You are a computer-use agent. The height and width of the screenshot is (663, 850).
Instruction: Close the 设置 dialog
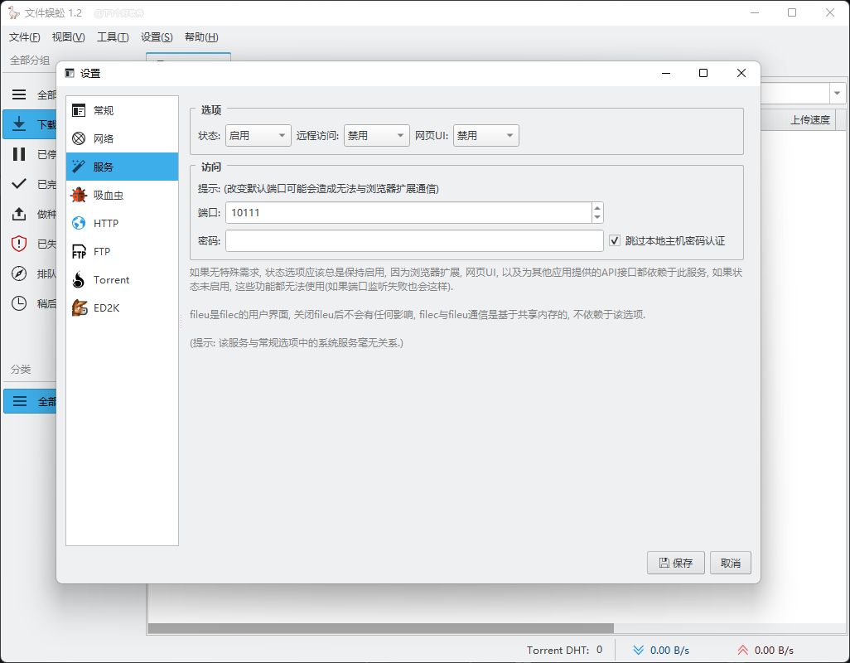(x=741, y=73)
